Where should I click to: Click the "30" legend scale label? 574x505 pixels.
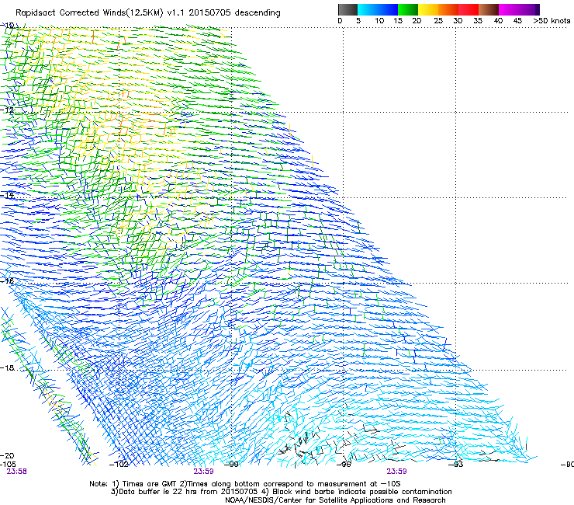tap(458, 20)
